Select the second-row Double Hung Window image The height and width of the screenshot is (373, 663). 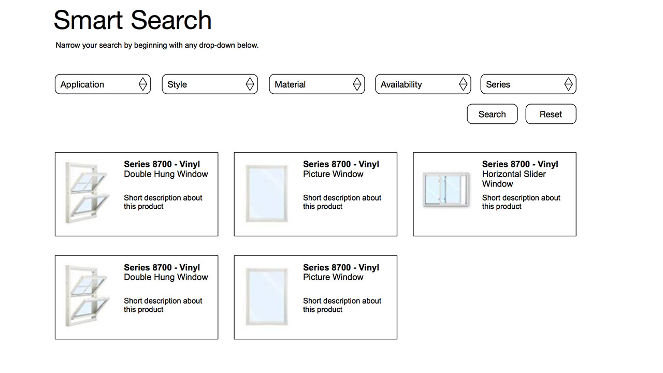coord(87,296)
